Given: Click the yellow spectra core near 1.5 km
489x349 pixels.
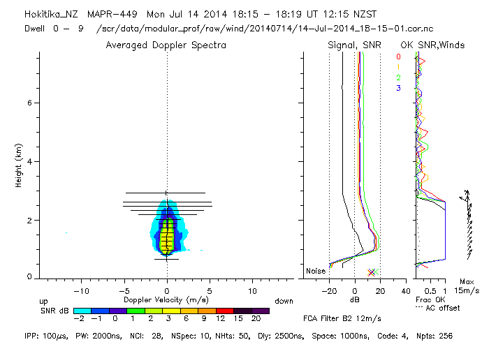Looking at the screenshot, I should (x=167, y=239).
